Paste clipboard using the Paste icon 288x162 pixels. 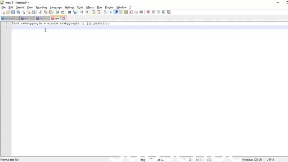[x=50, y=12]
